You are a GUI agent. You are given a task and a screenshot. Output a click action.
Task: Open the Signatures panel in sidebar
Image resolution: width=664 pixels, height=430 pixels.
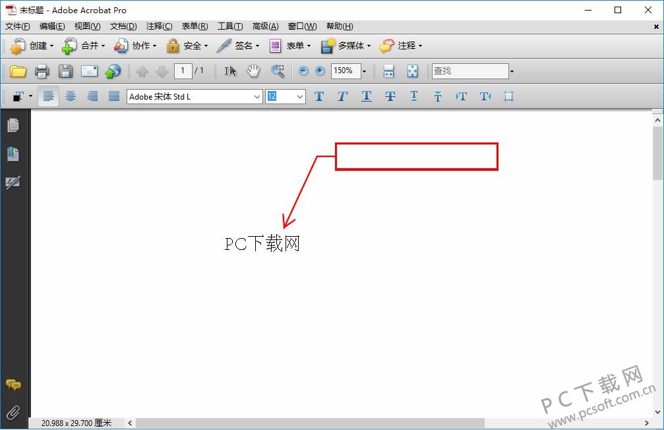pos(13,182)
